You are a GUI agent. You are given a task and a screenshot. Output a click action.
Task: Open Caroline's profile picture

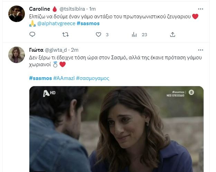[x=17, y=14]
